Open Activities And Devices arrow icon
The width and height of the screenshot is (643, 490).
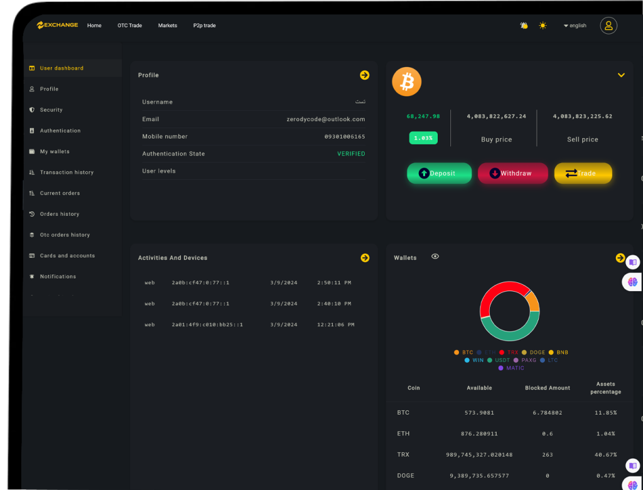pyautogui.click(x=365, y=258)
